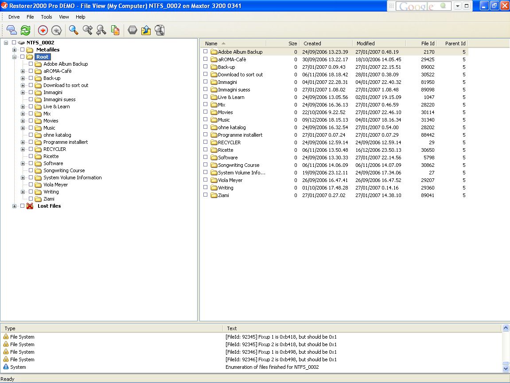
Task: Click the Find Next magnifier icon
Action: [87, 30]
